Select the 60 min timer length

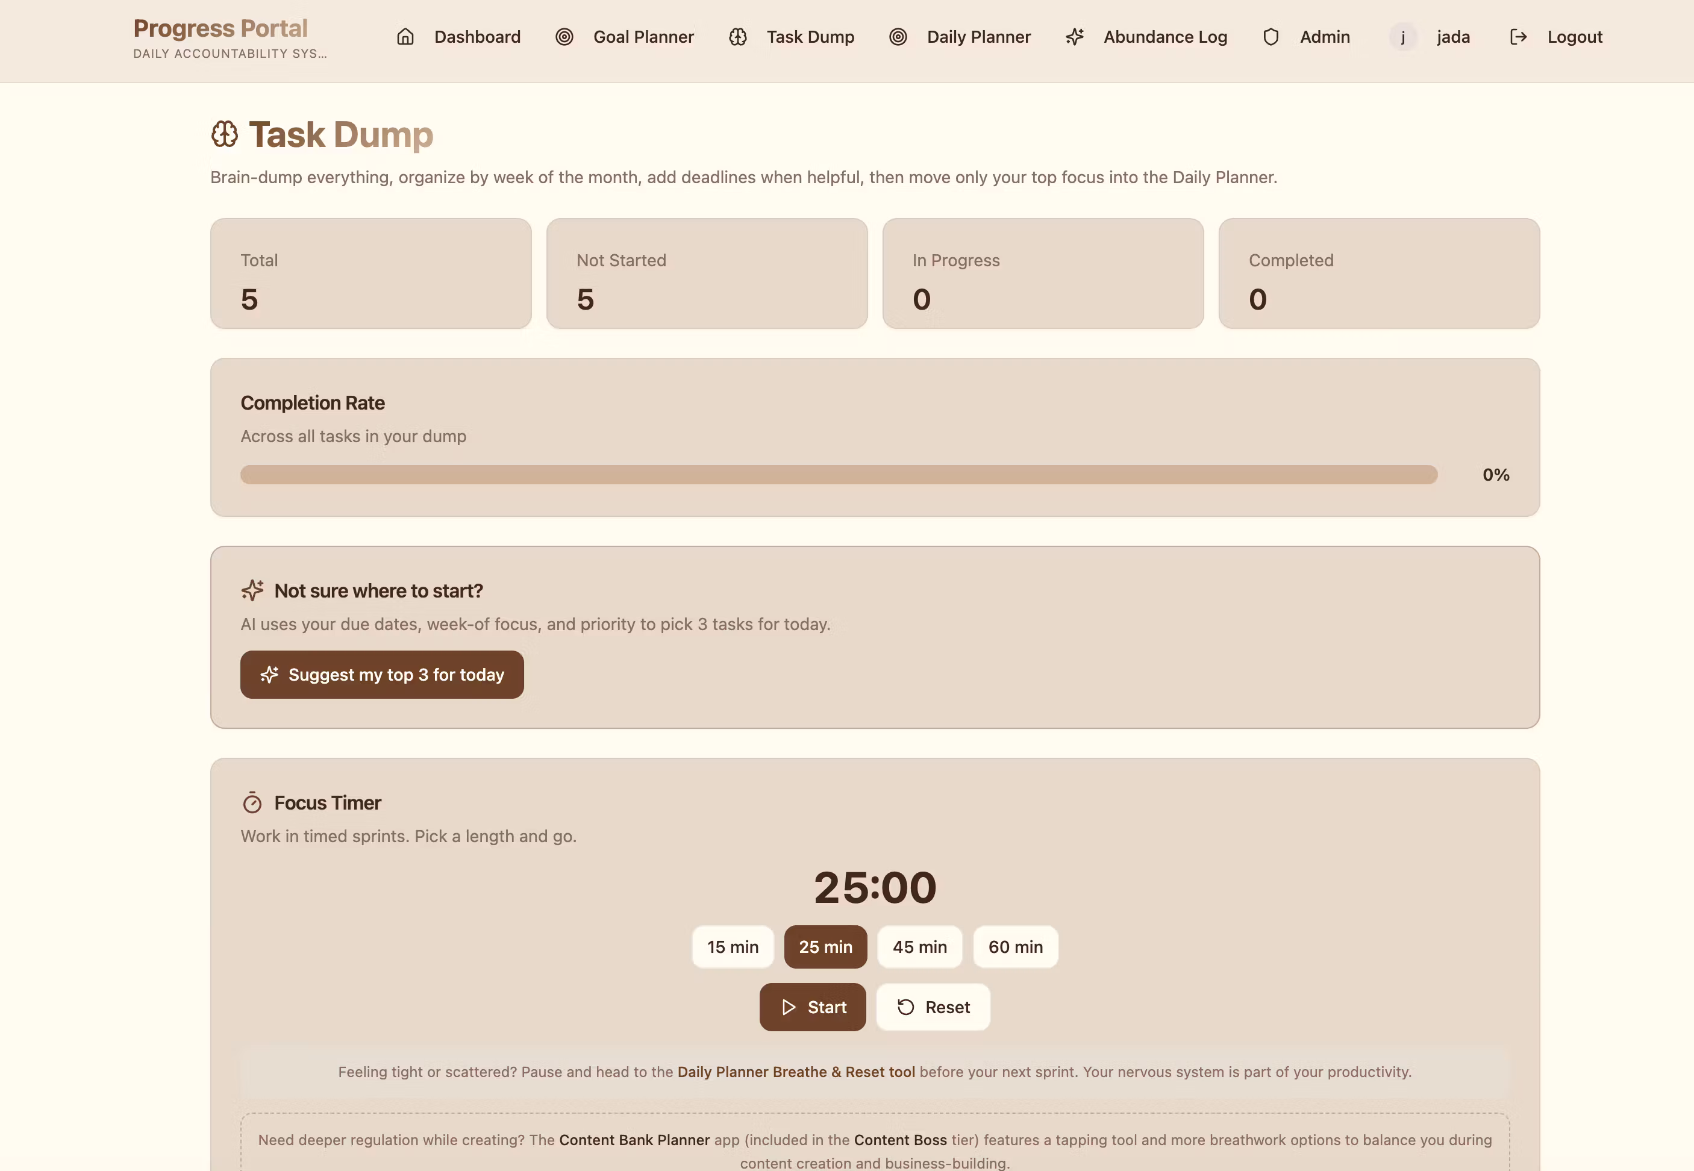coord(1015,946)
